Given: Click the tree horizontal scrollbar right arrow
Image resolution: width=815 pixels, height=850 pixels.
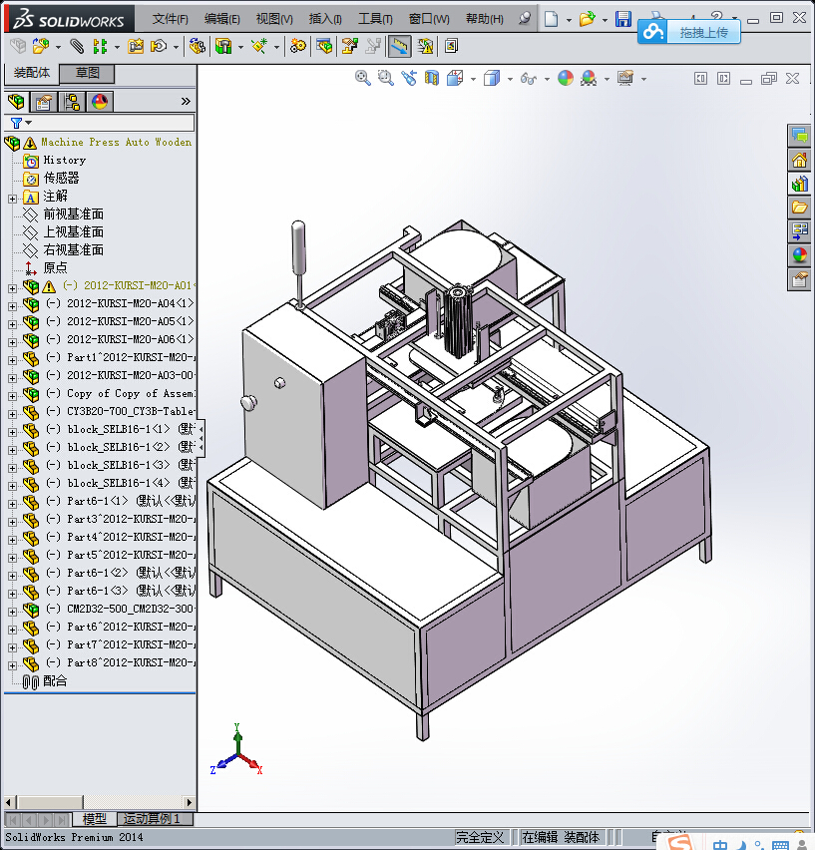Looking at the screenshot, I should pyautogui.click(x=190, y=802).
